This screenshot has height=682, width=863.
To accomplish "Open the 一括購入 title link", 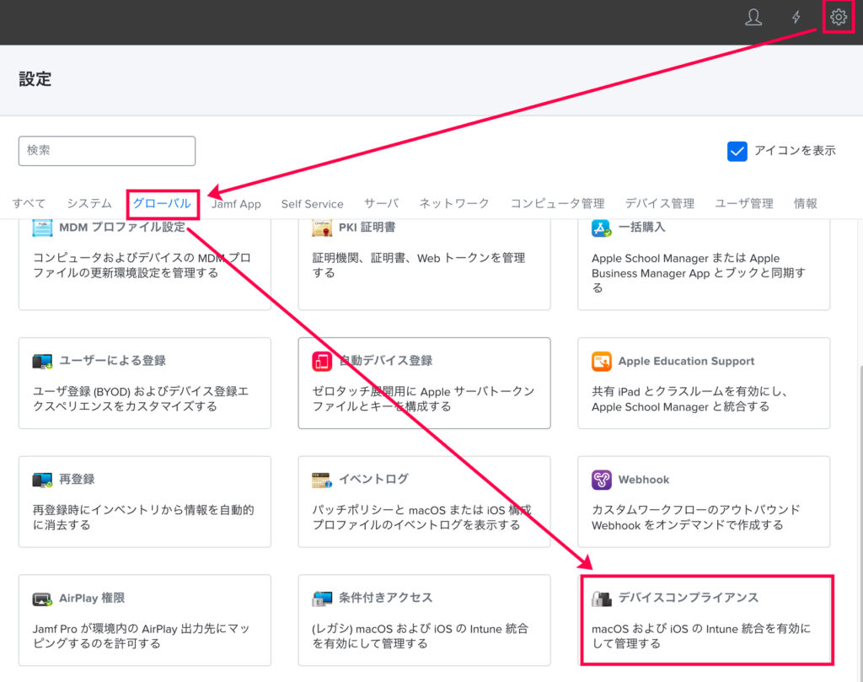I will (x=641, y=228).
